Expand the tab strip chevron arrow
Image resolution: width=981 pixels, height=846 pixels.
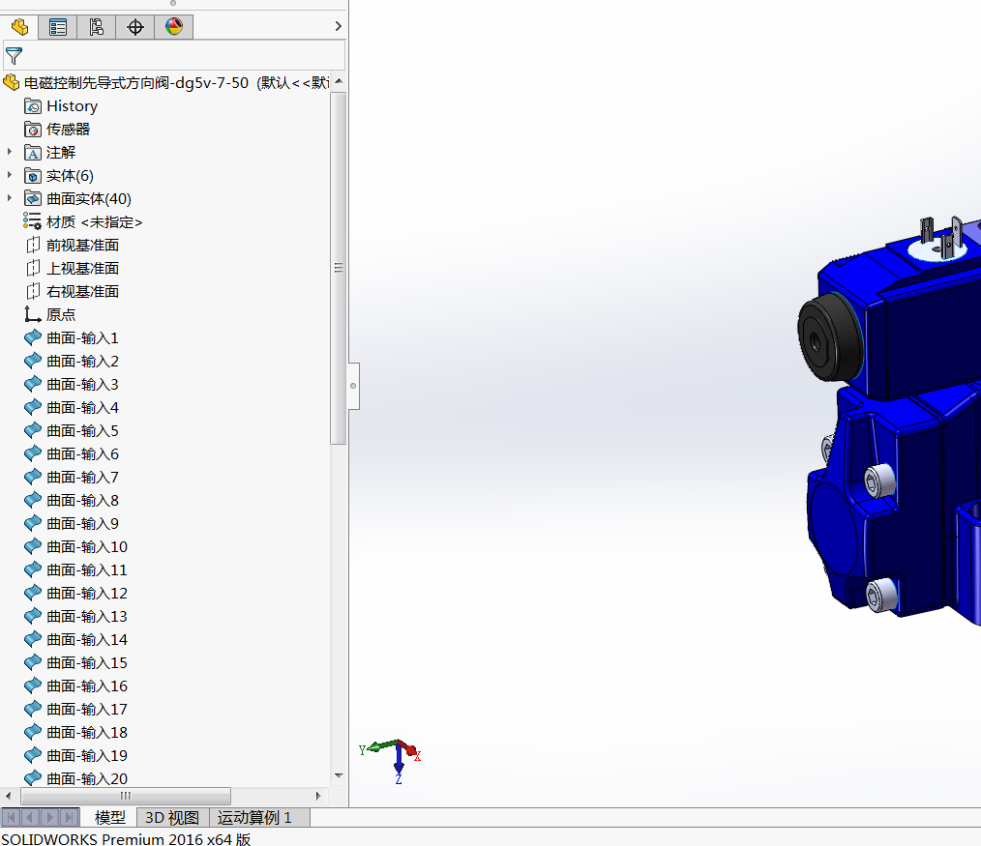point(338,26)
